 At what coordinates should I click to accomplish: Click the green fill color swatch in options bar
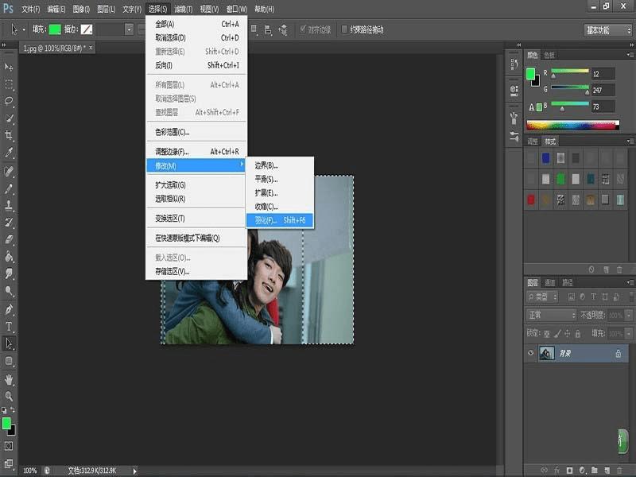click(x=54, y=29)
